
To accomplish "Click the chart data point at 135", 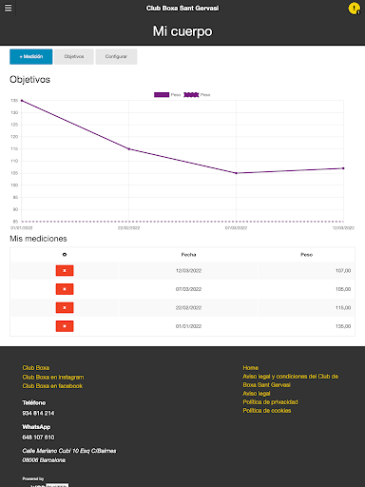I will pyautogui.click(x=22, y=101).
